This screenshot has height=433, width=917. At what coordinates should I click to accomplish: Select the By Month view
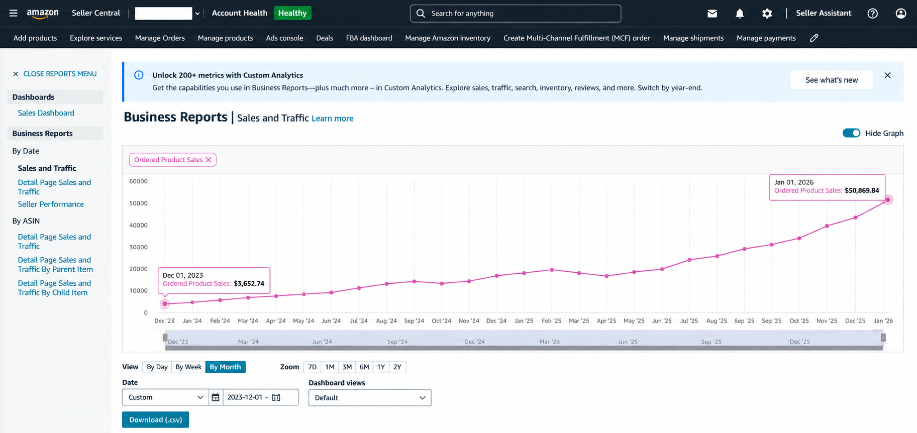226,367
